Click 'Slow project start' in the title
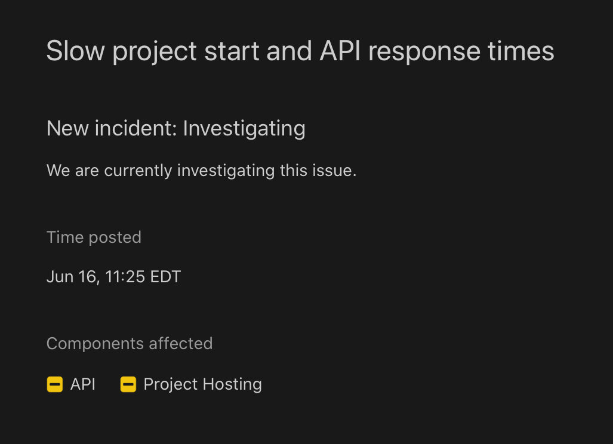 click(153, 51)
